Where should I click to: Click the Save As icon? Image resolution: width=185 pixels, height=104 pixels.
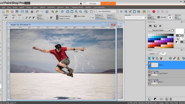click(27, 12)
